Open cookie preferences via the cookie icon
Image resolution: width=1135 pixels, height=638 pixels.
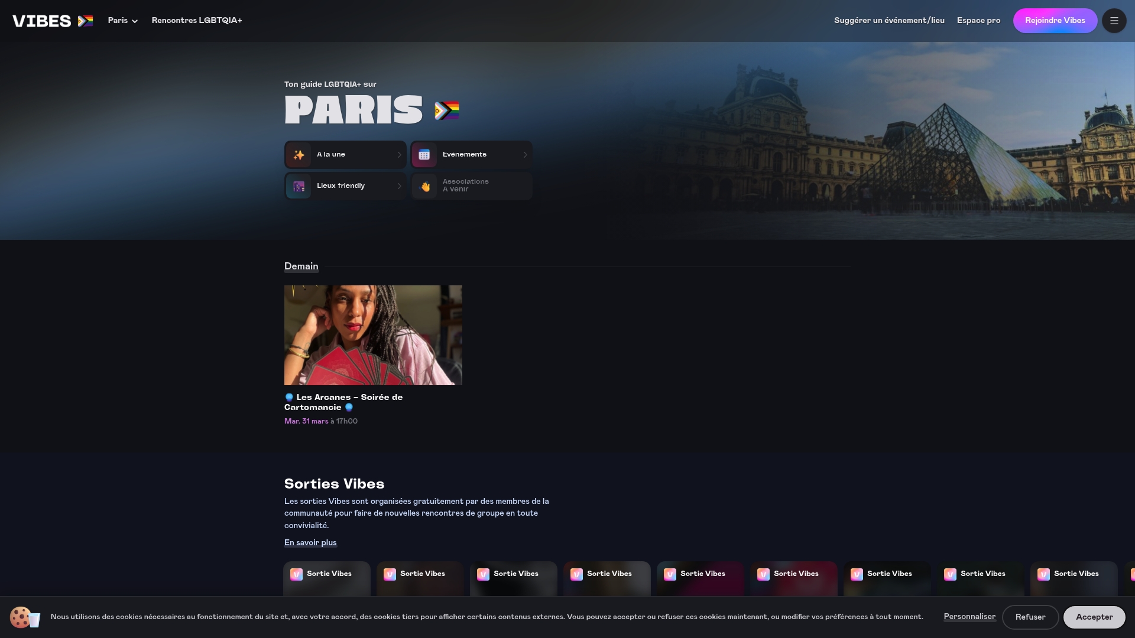tap(25, 617)
